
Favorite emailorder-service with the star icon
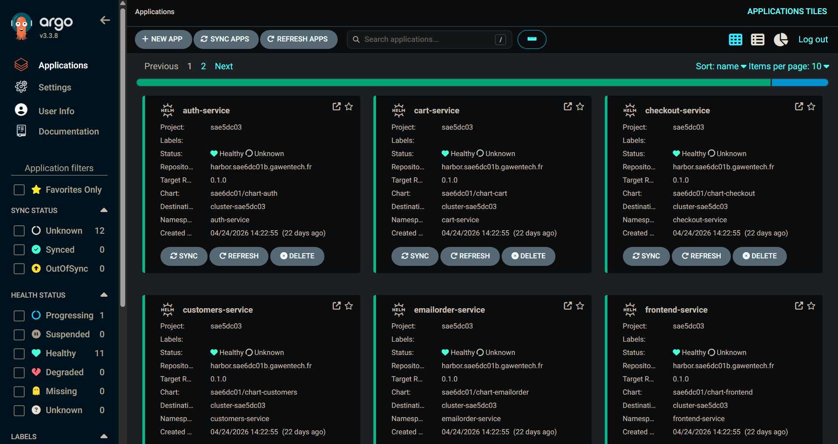(580, 306)
